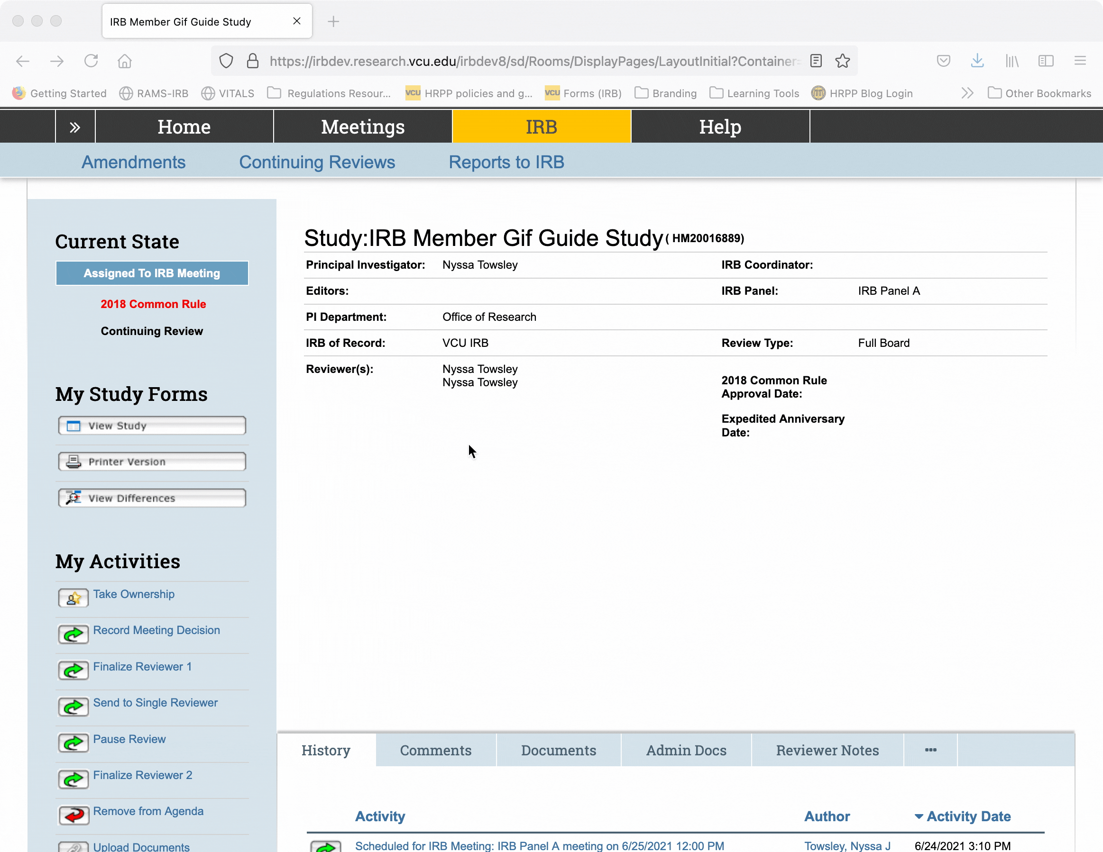Sort history by Activity Date column
The height and width of the screenshot is (852, 1103).
[x=968, y=816]
